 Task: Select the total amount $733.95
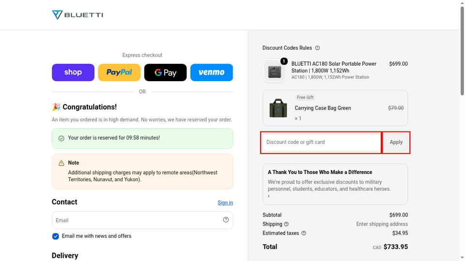pos(396,247)
